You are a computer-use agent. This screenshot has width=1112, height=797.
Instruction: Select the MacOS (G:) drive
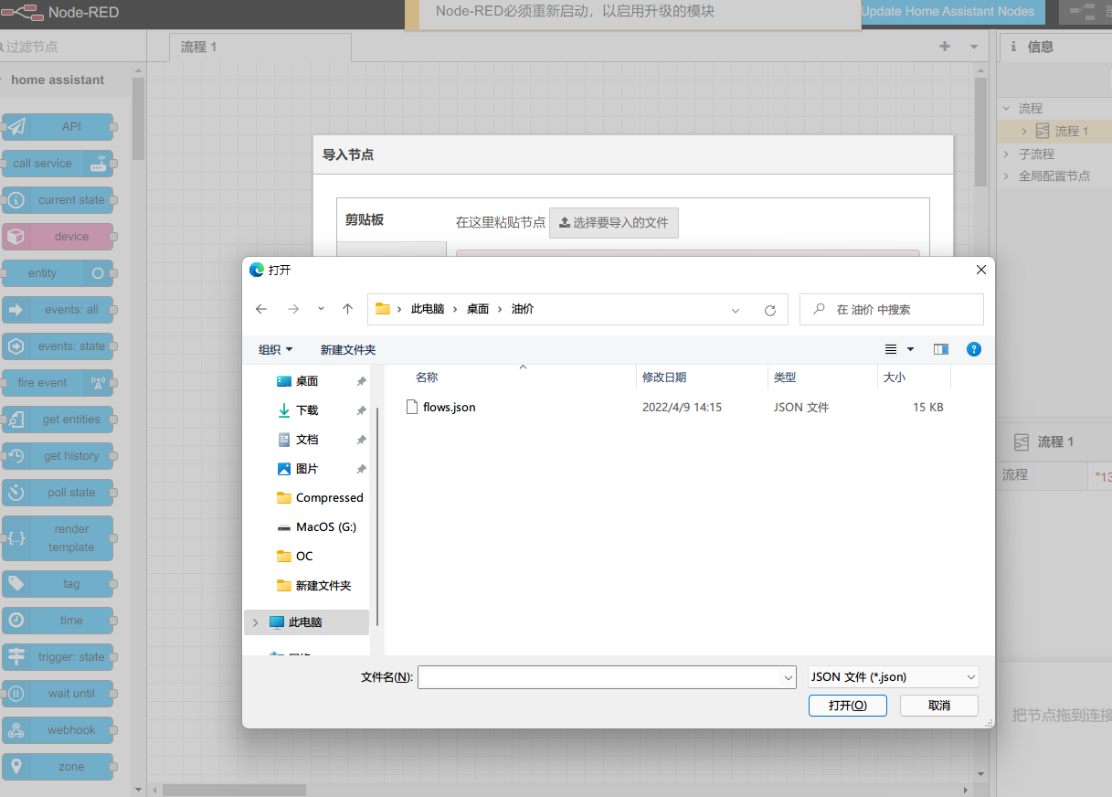(325, 527)
